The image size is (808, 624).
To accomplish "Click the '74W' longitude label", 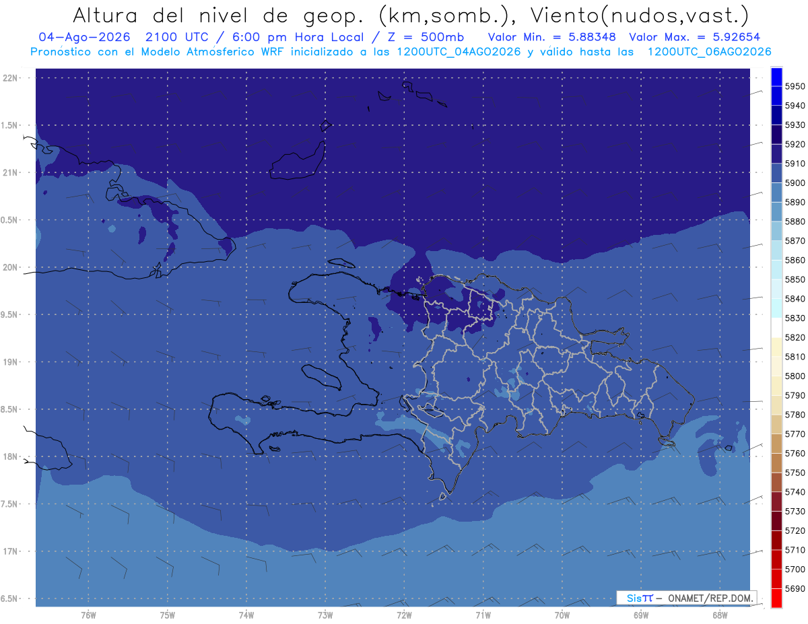I will pyautogui.click(x=246, y=615).
